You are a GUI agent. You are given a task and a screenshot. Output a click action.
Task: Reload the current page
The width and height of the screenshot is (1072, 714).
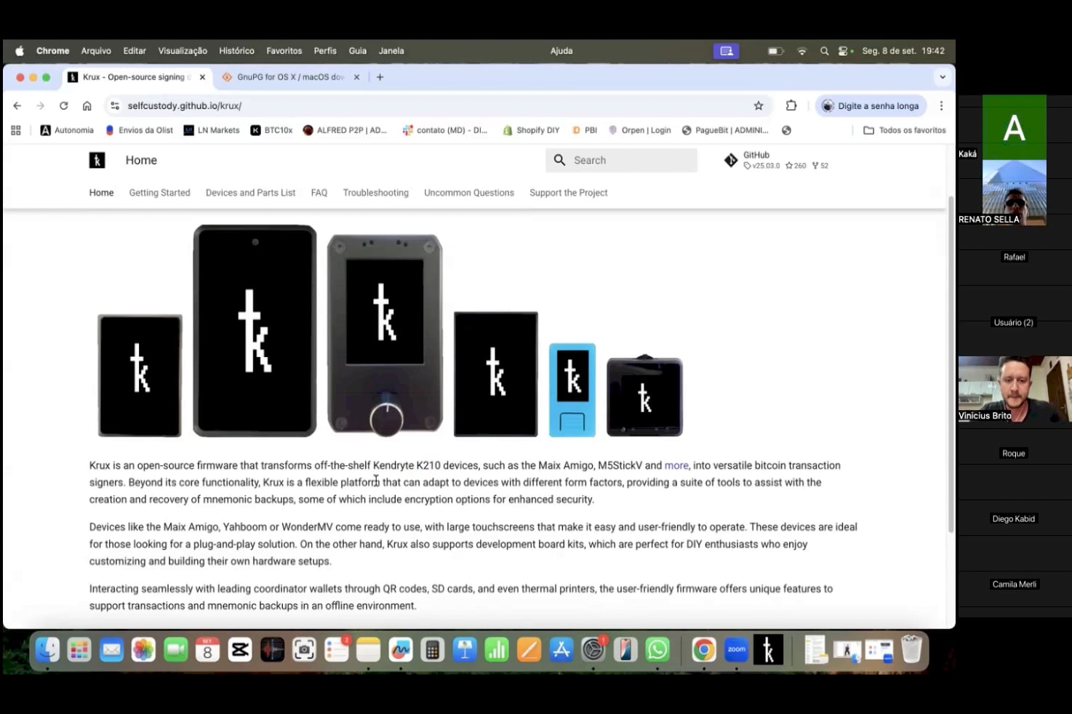(x=63, y=105)
